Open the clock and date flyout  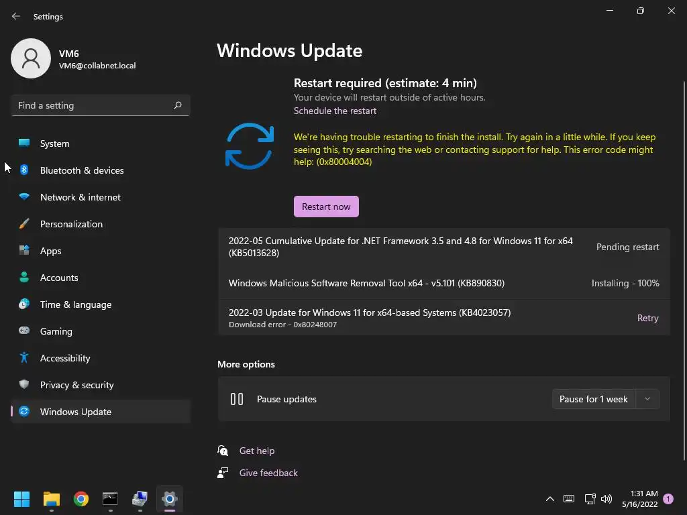pos(639,499)
